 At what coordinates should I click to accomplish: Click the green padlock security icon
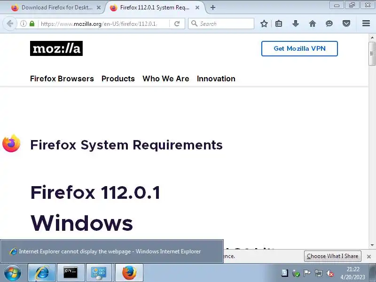click(32, 23)
